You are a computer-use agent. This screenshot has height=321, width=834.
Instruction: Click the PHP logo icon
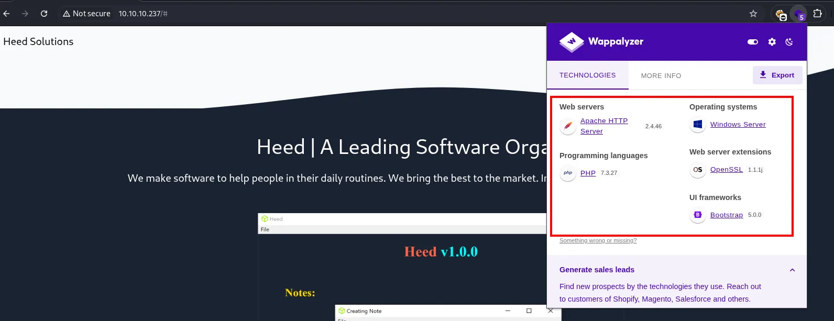point(568,173)
